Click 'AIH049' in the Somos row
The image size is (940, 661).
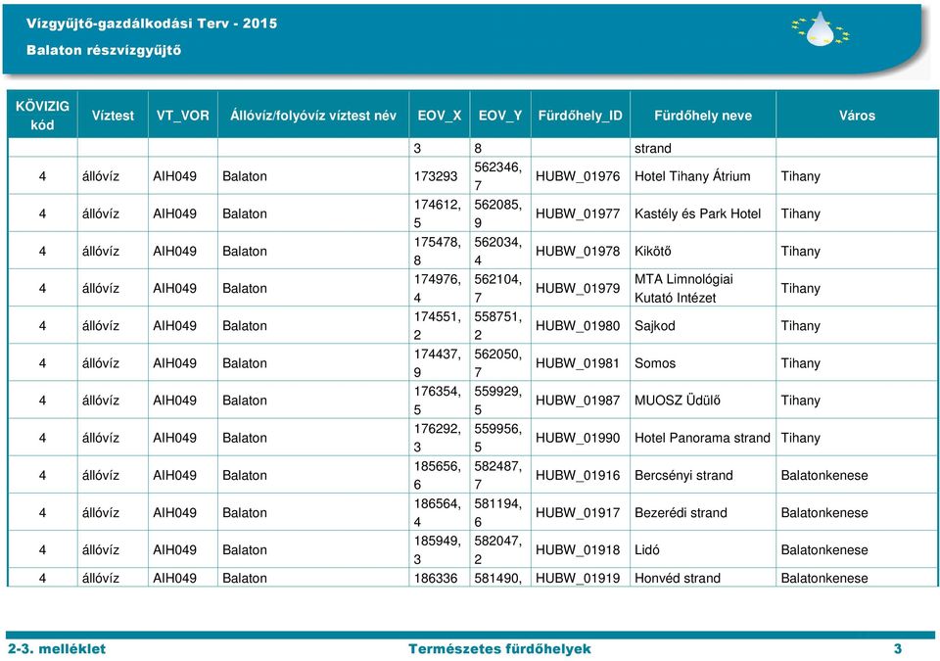tap(174, 363)
